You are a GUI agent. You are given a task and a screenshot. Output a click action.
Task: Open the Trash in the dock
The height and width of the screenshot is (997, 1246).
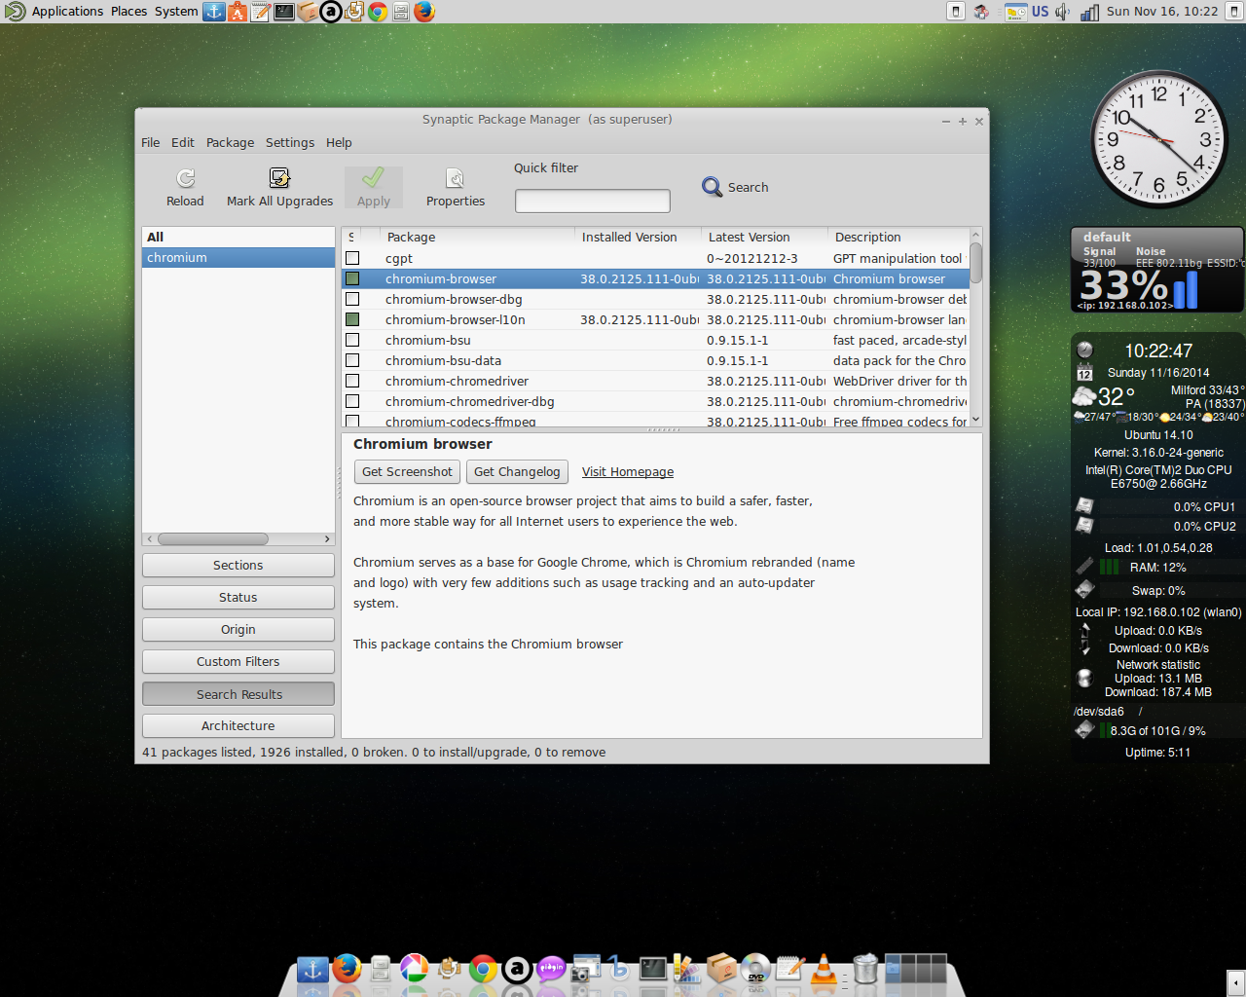click(864, 969)
